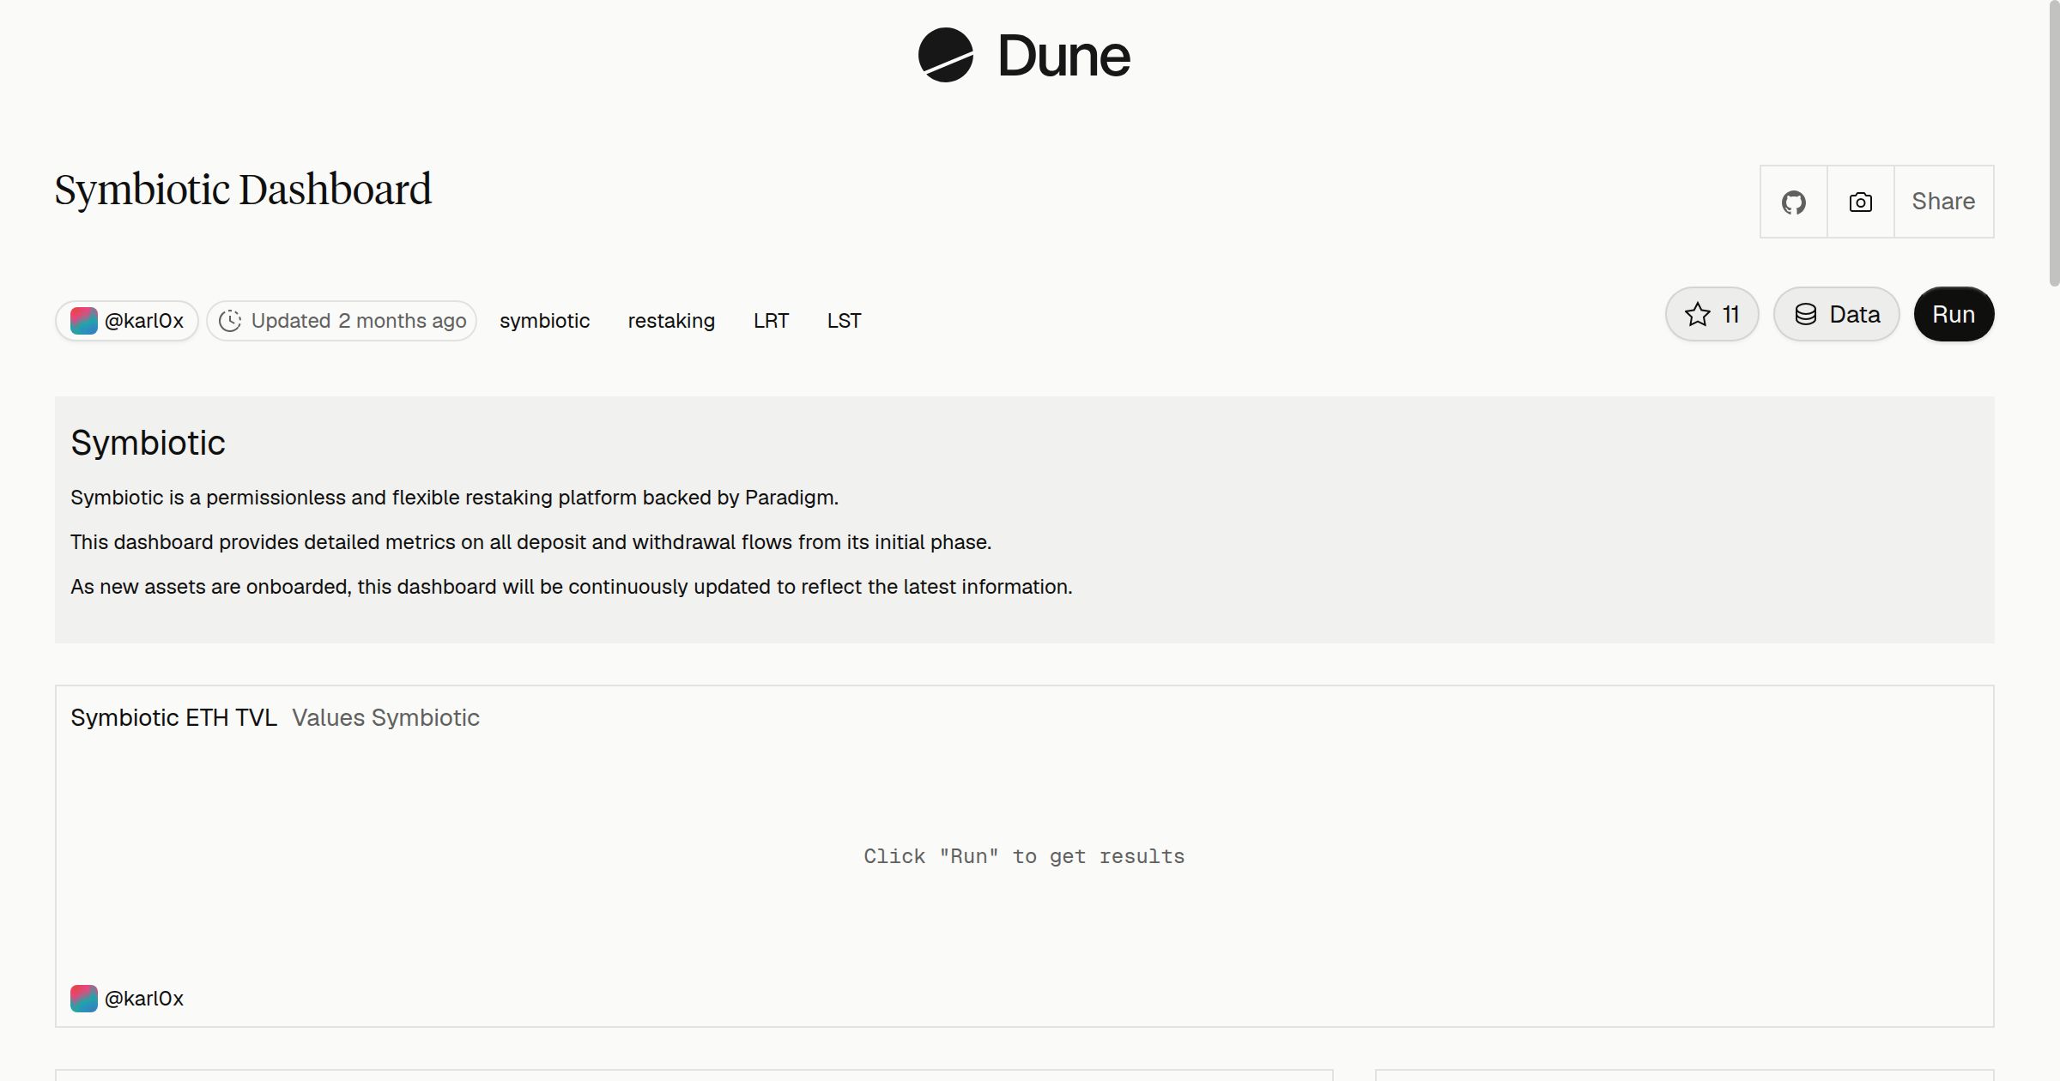
Task: Open the GitHub repository icon
Action: click(x=1794, y=202)
